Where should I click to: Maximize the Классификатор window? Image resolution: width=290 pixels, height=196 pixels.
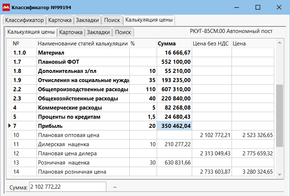pyautogui.click(x=258, y=7)
